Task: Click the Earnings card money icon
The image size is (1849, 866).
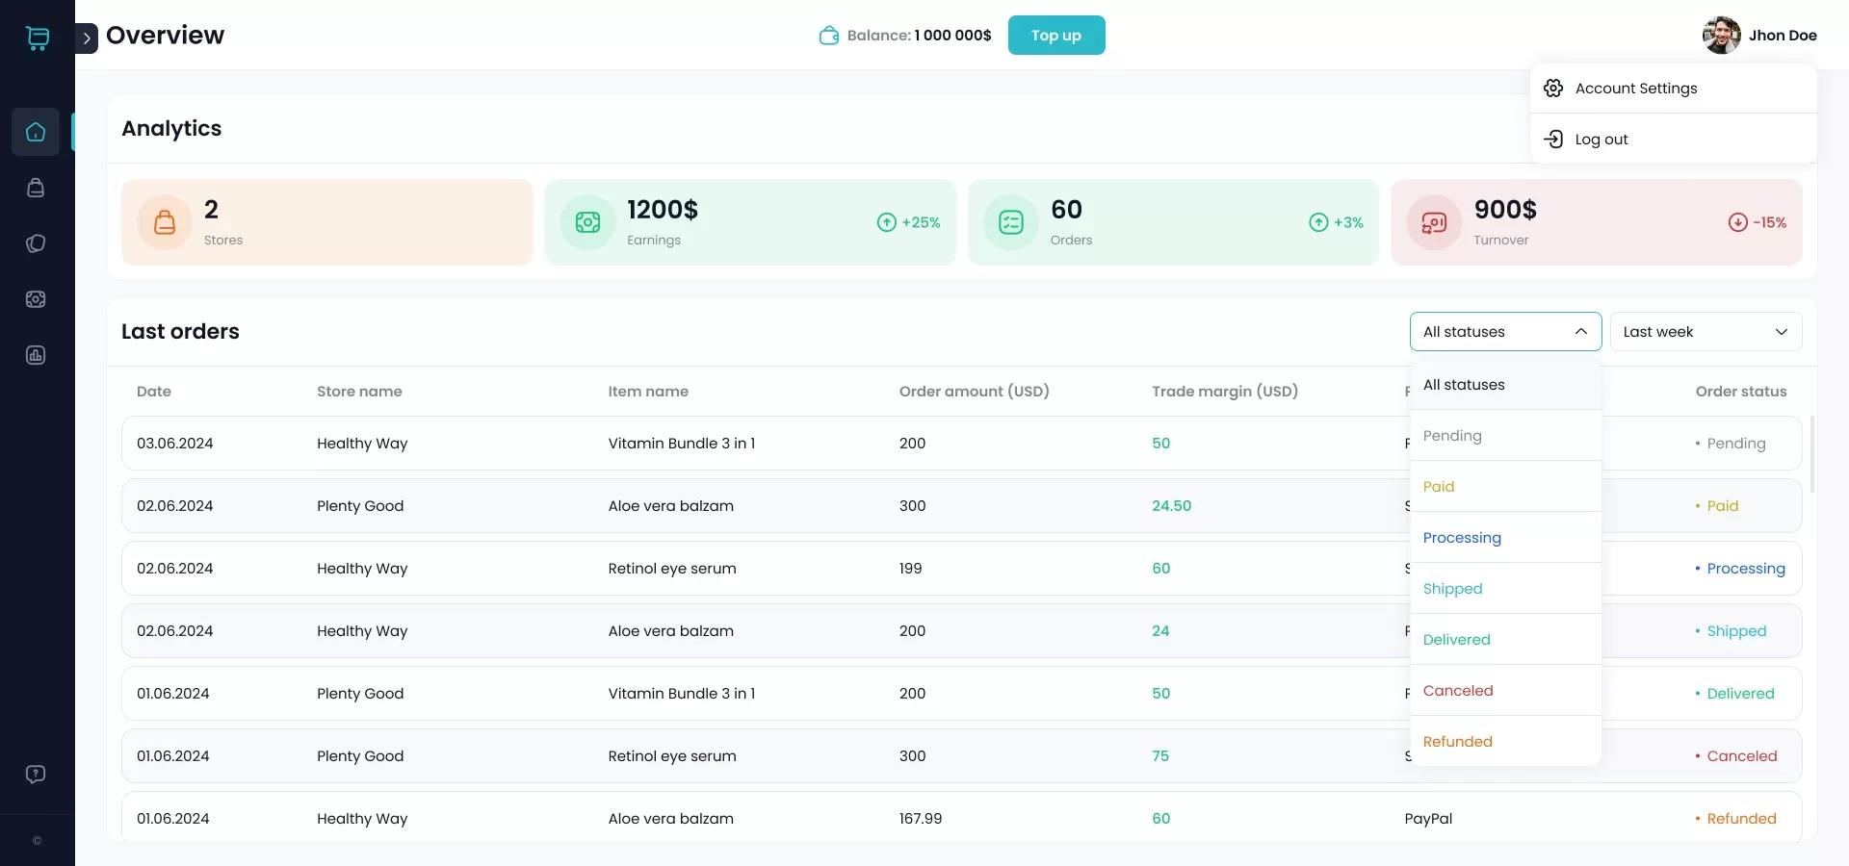Action: tap(587, 222)
